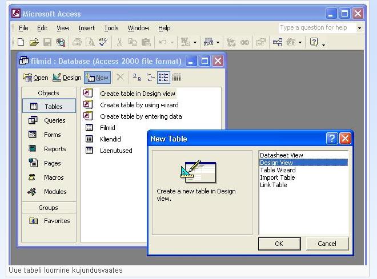Click the Code toolbar icon

tap(231, 42)
